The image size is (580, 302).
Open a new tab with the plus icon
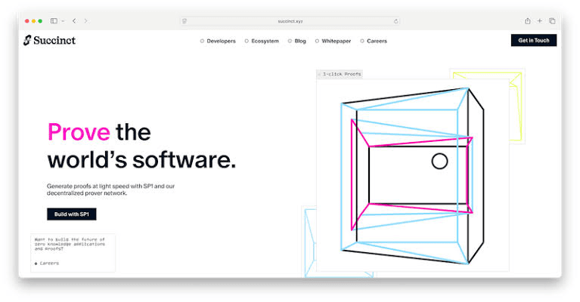coord(540,21)
